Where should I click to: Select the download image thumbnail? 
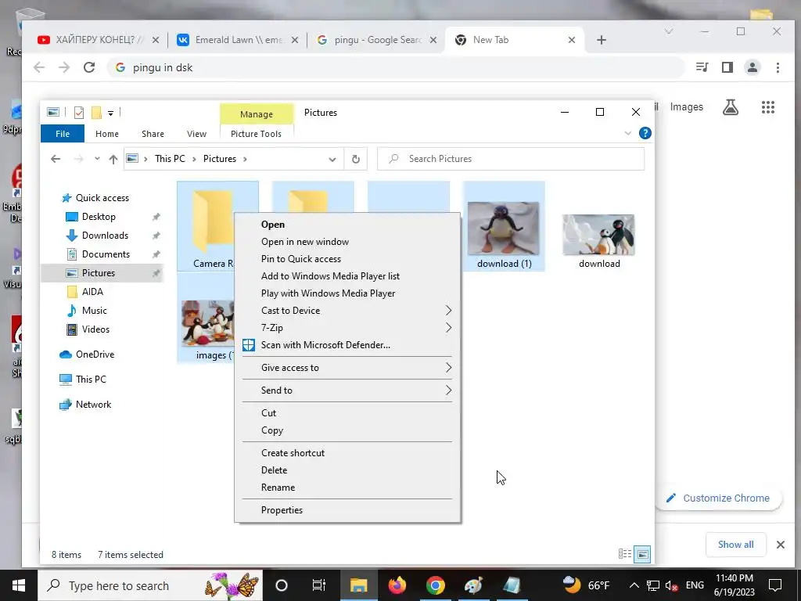click(x=598, y=235)
